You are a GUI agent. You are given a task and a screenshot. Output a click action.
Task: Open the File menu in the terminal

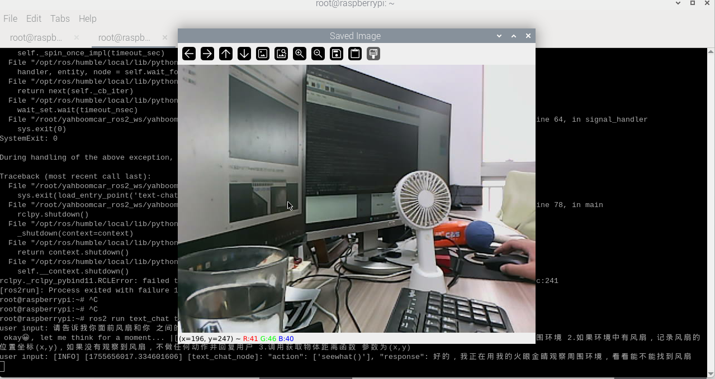click(11, 18)
